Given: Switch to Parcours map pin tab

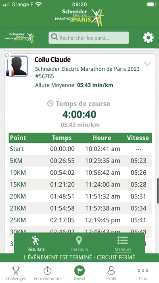Looking at the screenshot, I should 79,243.
